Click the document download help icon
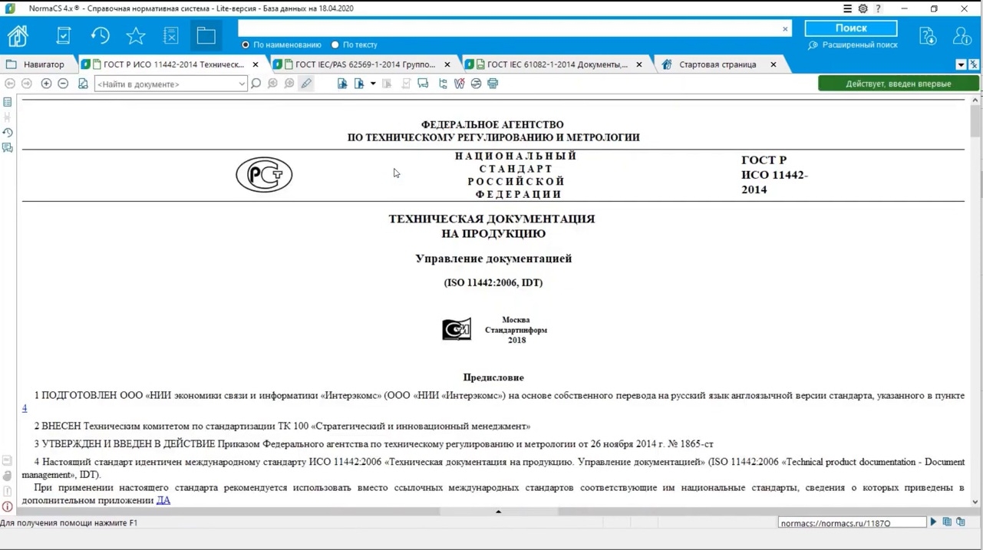The height and width of the screenshot is (550, 983). click(928, 35)
